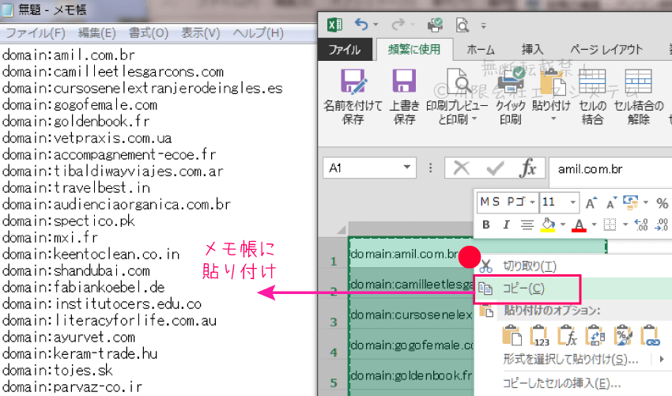
Task: Choose the default Paste option icon
Action: (512, 336)
